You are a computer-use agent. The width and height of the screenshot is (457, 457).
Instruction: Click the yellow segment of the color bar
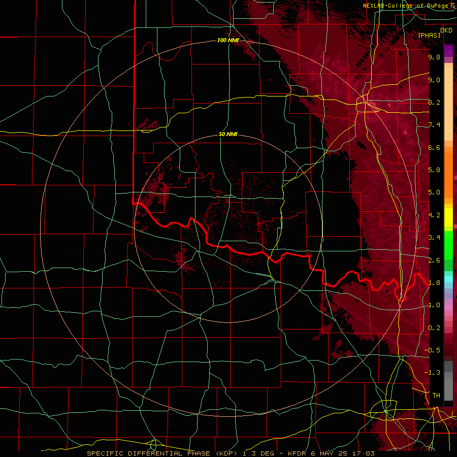tap(448, 217)
